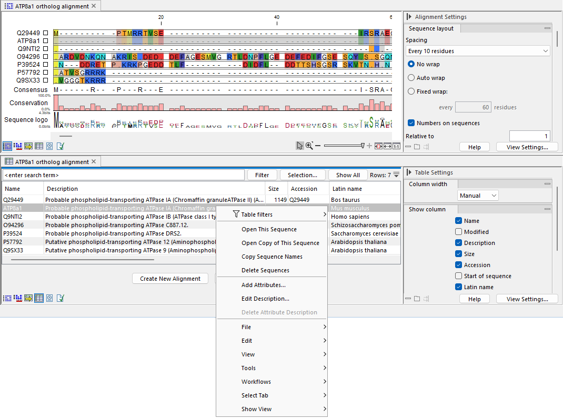Expand the File submenu in context menu
Image resolution: width=563 pixels, height=419 pixels.
tap(272, 327)
